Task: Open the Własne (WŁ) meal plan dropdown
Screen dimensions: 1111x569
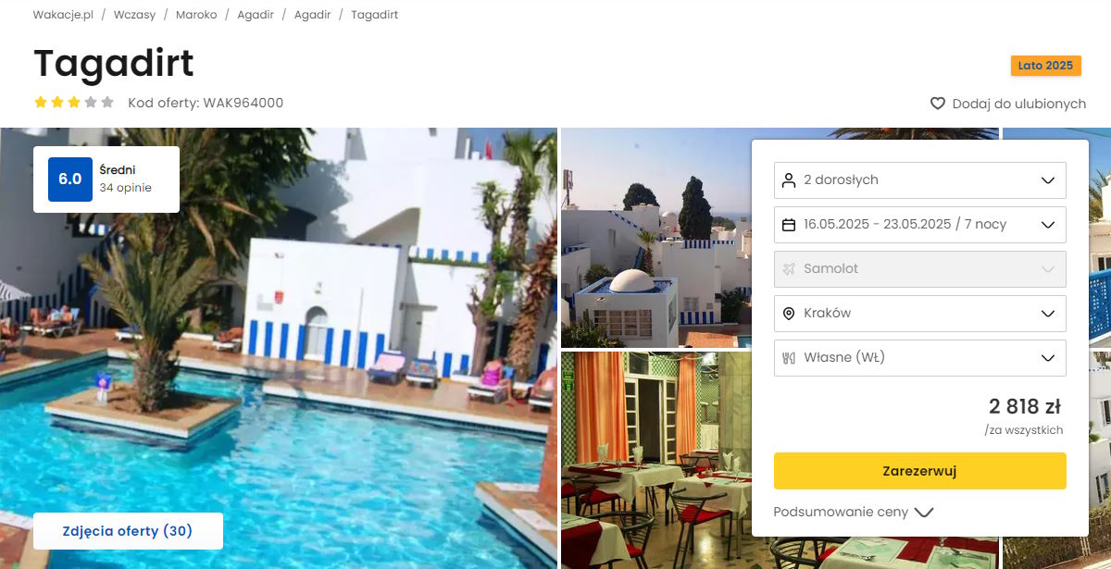Action: click(x=920, y=358)
